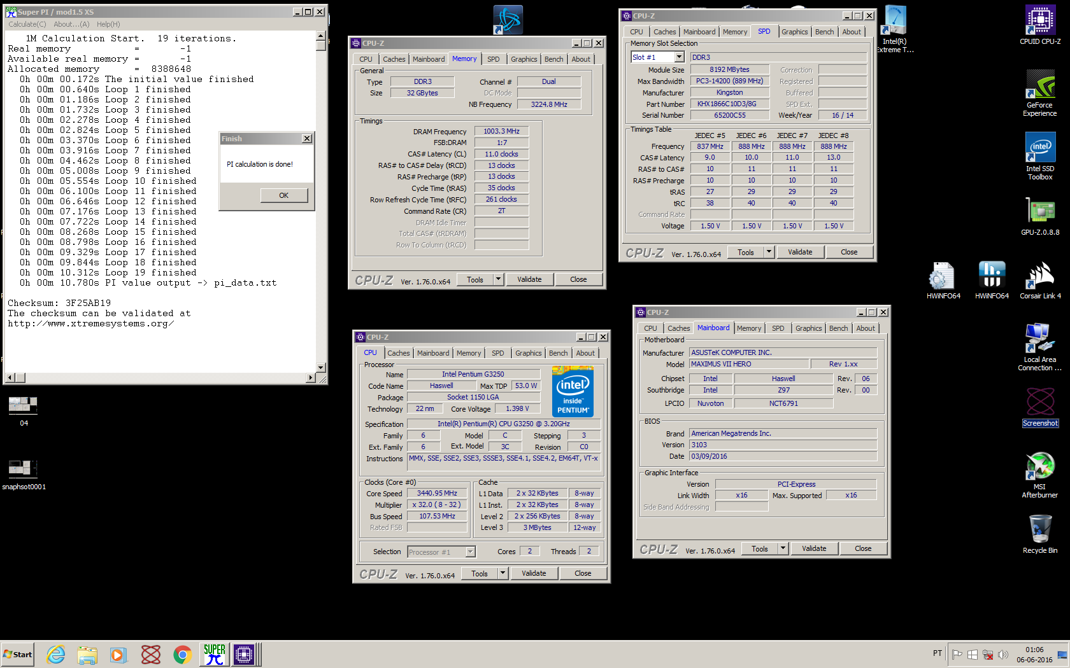1070x668 pixels.
Task: Click Validate in SPD CPU-Z window
Action: coord(800,252)
